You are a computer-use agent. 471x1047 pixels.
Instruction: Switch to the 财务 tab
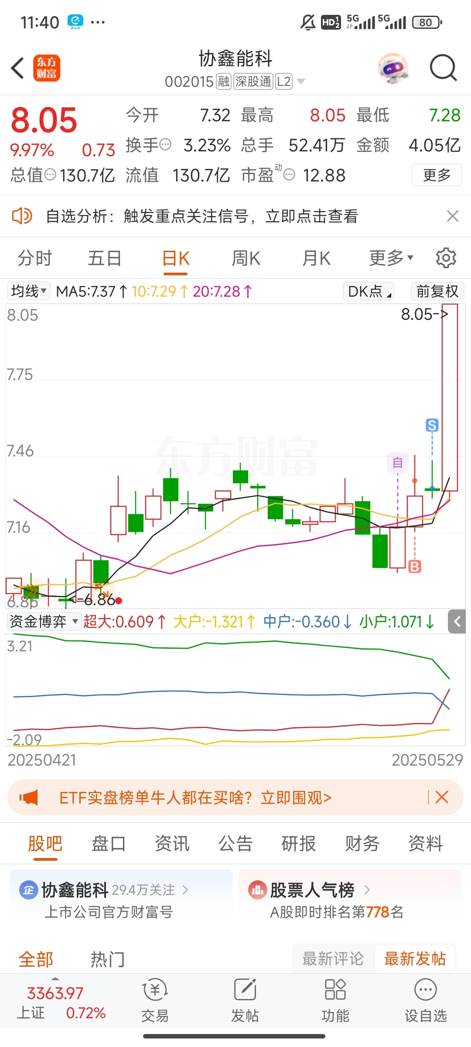point(362,843)
